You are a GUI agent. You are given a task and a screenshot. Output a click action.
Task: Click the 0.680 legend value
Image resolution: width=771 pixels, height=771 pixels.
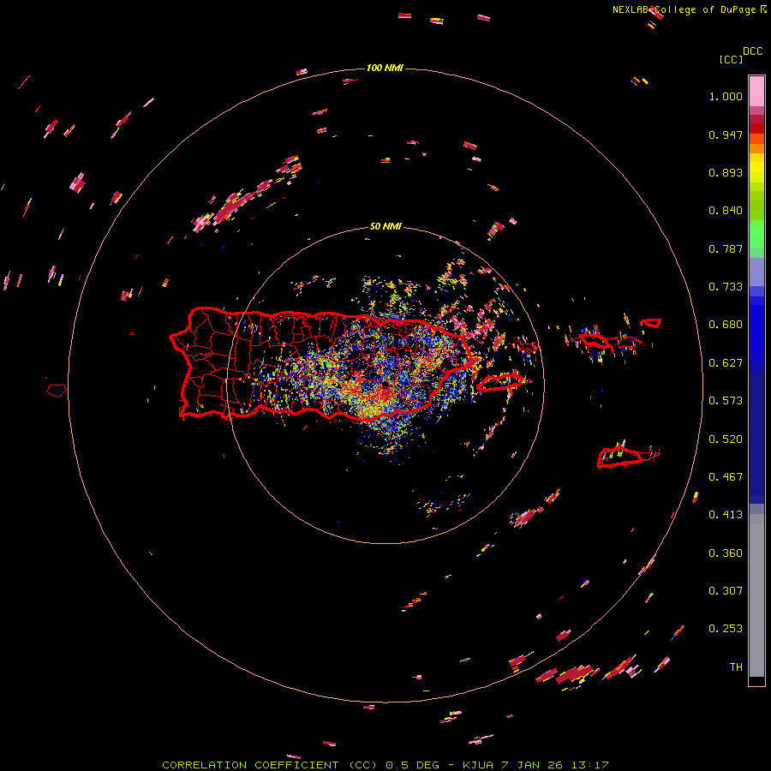click(x=726, y=325)
